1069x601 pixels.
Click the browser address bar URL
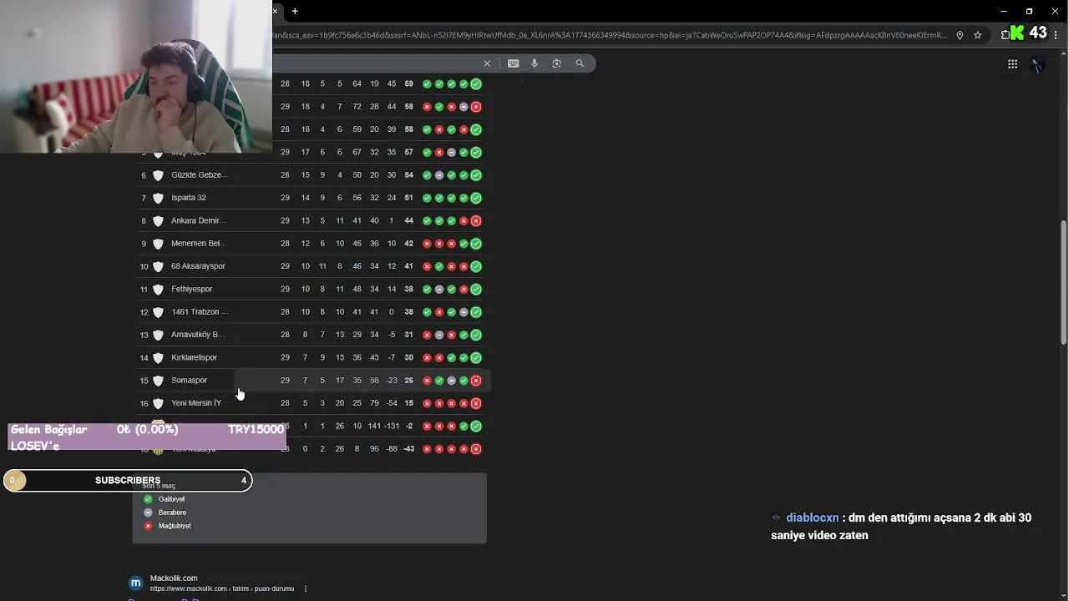610,35
